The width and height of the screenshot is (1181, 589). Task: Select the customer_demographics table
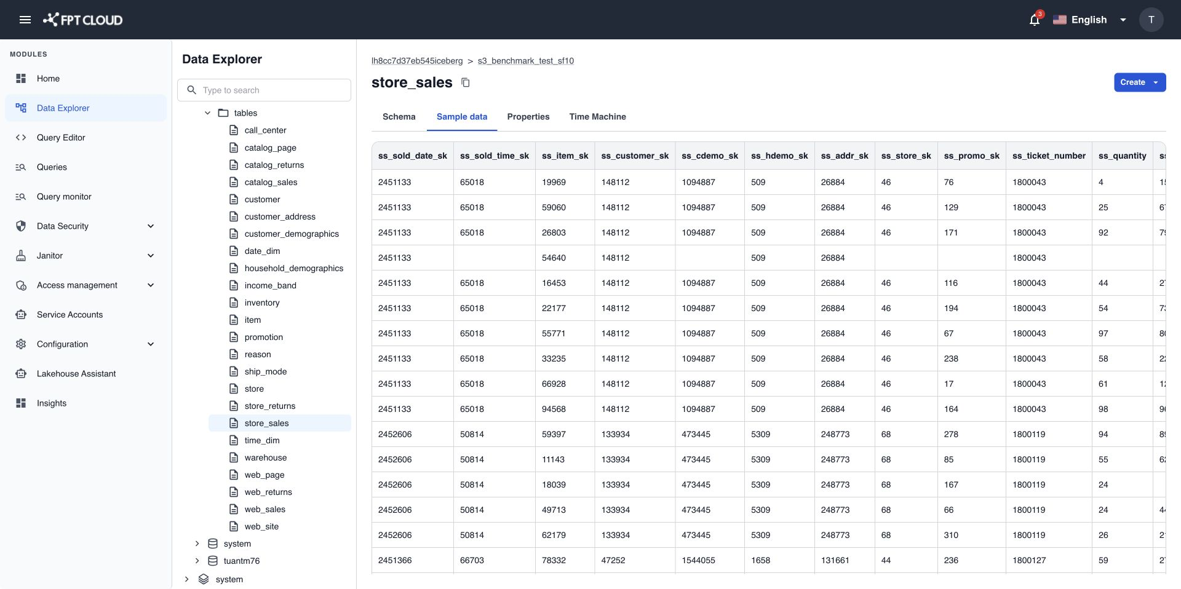tap(292, 234)
